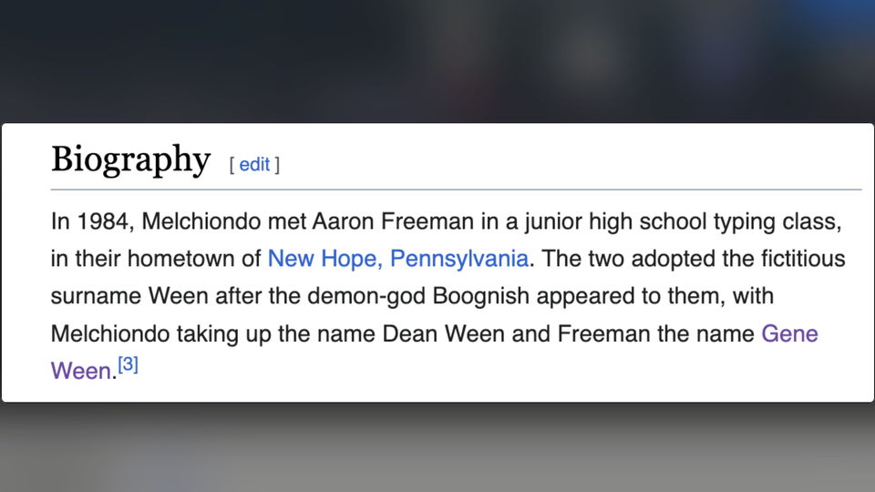Click the Biography section heading
This screenshot has height=492, width=875.
pyautogui.click(x=131, y=159)
